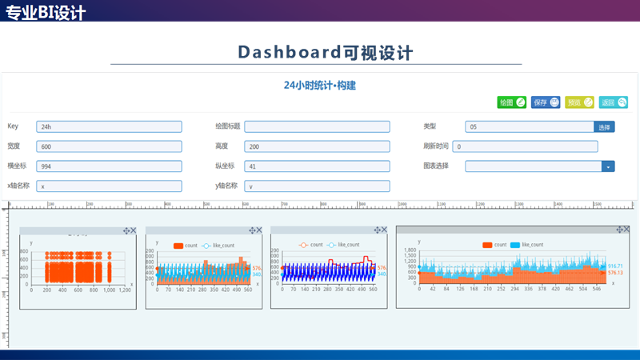
Task: Toggle like_count legend in the rightmost chart
Action: [x=526, y=244]
